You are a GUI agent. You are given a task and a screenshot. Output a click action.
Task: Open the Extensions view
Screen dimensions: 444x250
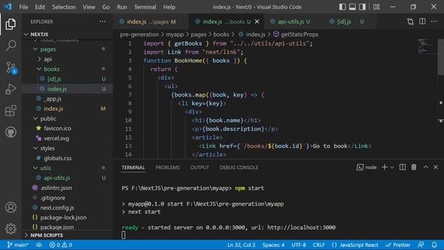coord(11,110)
